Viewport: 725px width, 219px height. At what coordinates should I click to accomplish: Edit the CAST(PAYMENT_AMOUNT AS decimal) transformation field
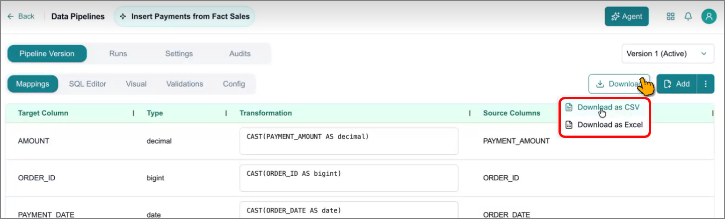tap(349, 141)
